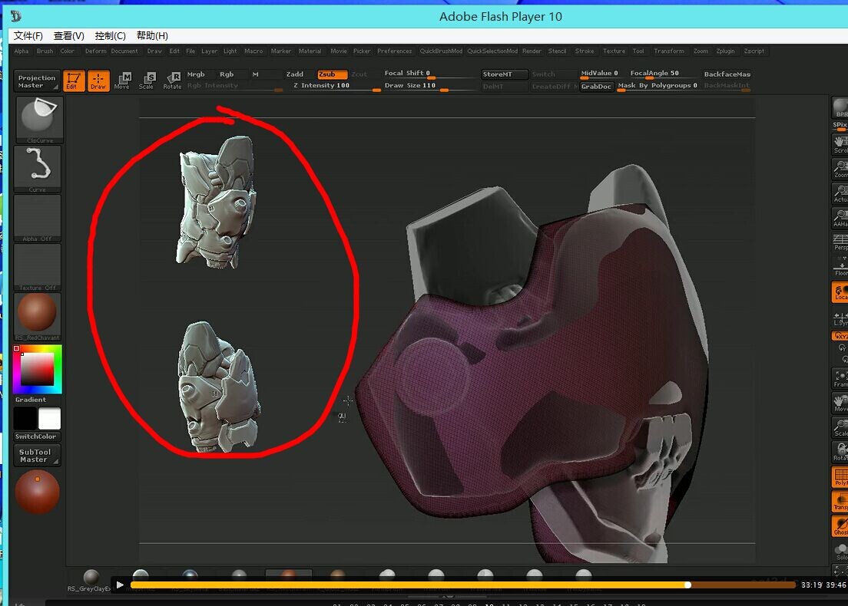848x606 pixels.
Task: Click the AAHalf icon
Action: (840, 218)
